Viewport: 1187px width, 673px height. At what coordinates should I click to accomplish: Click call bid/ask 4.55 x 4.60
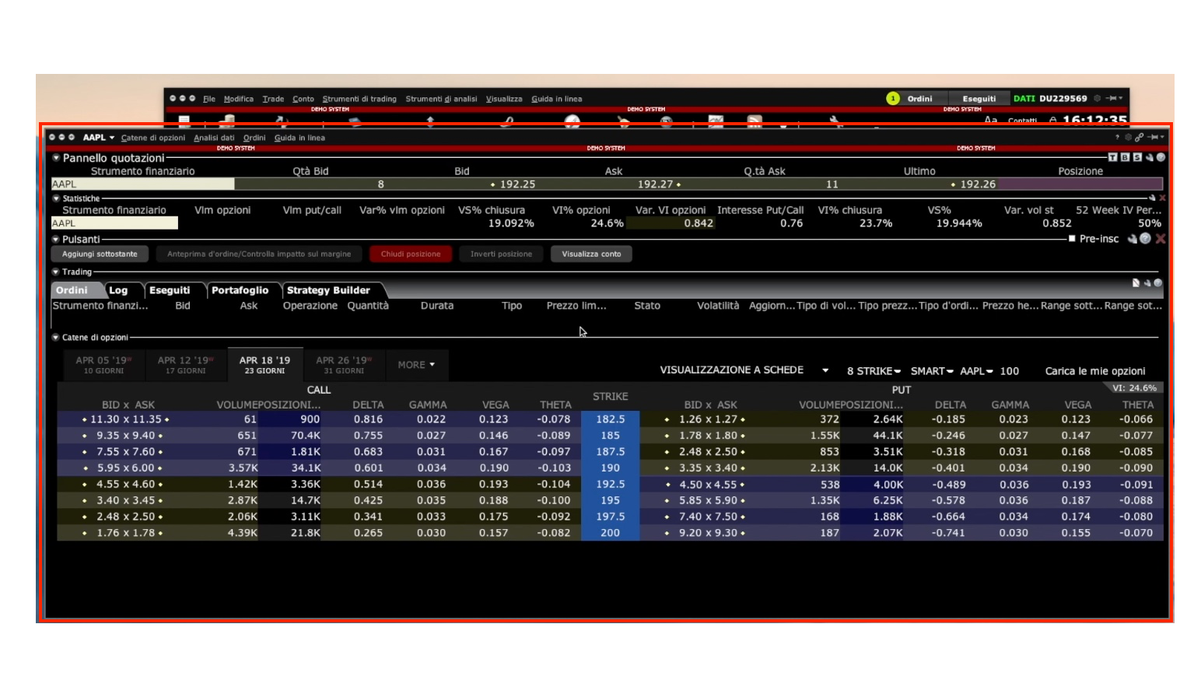pyautogui.click(x=126, y=484)
